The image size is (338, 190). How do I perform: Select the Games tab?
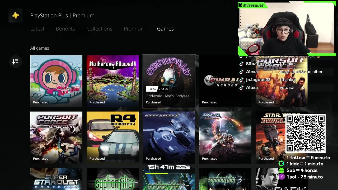(165, 28)
